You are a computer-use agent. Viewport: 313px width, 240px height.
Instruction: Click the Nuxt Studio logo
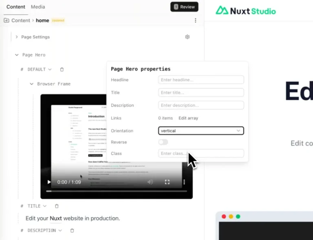coord(245,11)
